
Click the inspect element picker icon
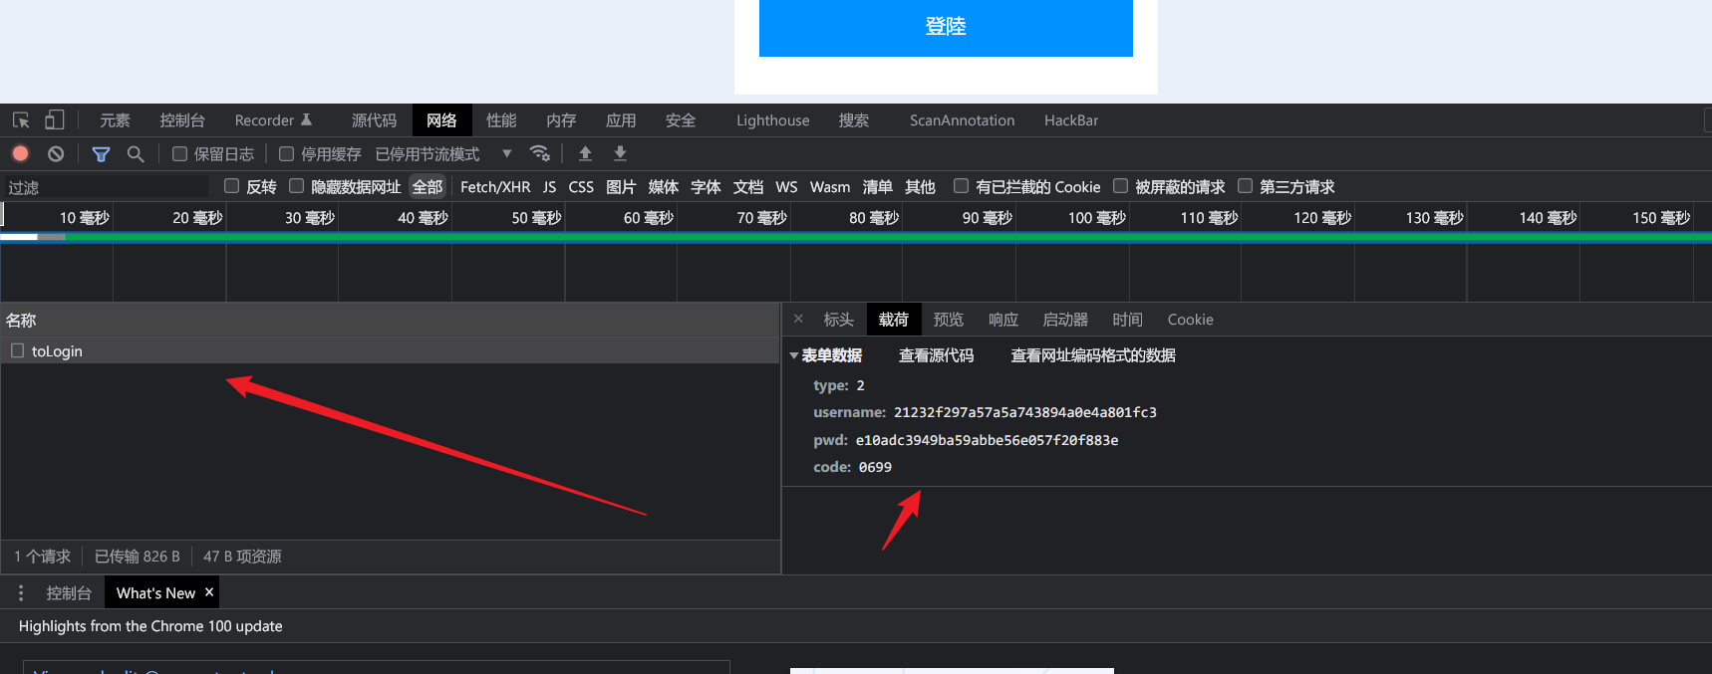point(21,120)
